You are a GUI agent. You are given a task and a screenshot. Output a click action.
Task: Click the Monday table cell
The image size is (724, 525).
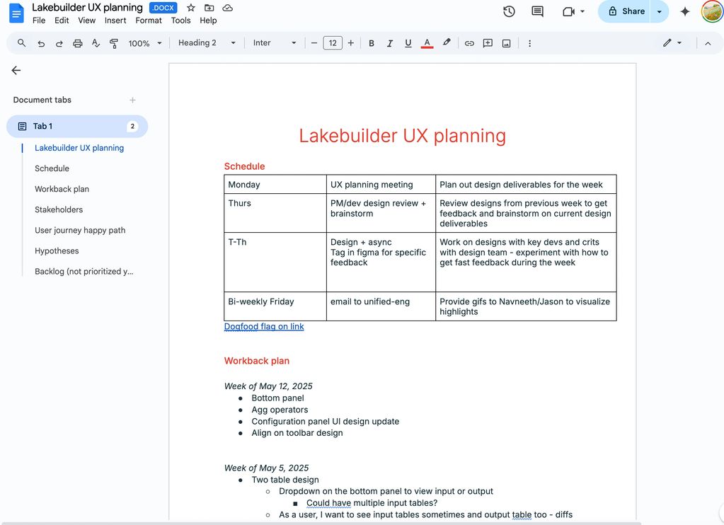click(275, 184)
